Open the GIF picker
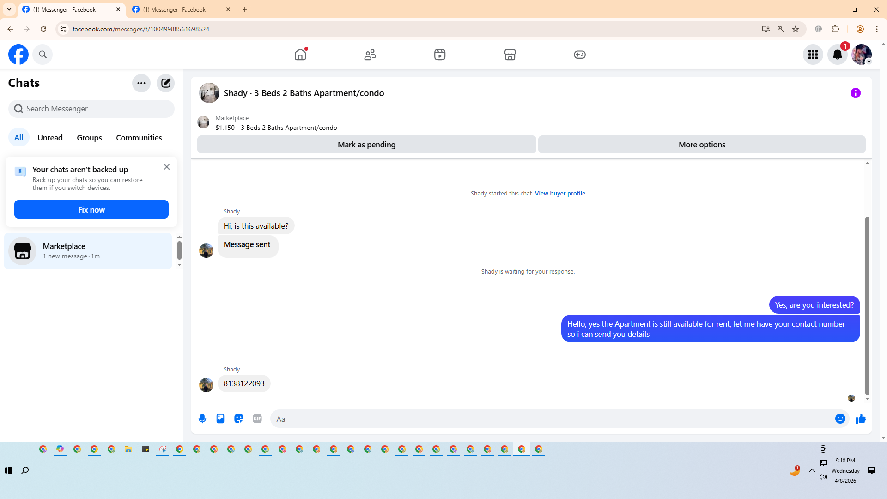The height and width of the screenshot is (499, 887). 257,419
